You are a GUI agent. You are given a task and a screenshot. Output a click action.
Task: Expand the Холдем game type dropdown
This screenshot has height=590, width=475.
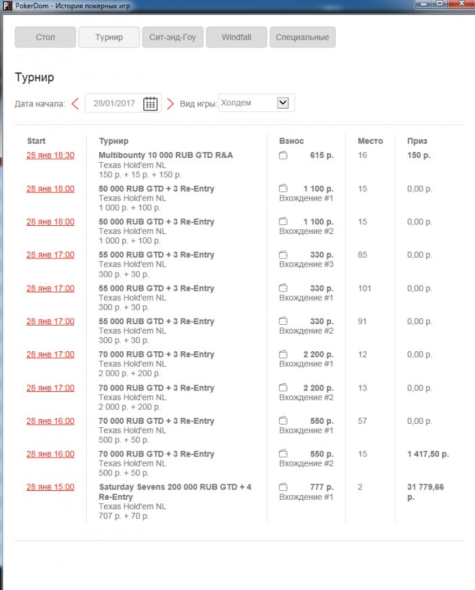tap(283, 103)
